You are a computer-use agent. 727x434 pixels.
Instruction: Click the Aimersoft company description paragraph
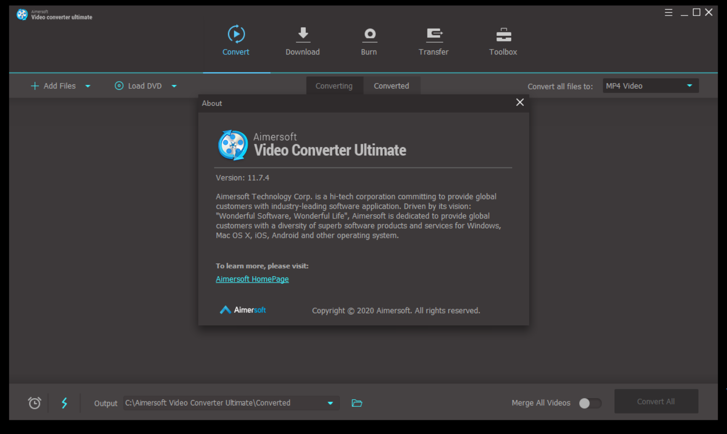pyautogui.click(x=358, y=216)
